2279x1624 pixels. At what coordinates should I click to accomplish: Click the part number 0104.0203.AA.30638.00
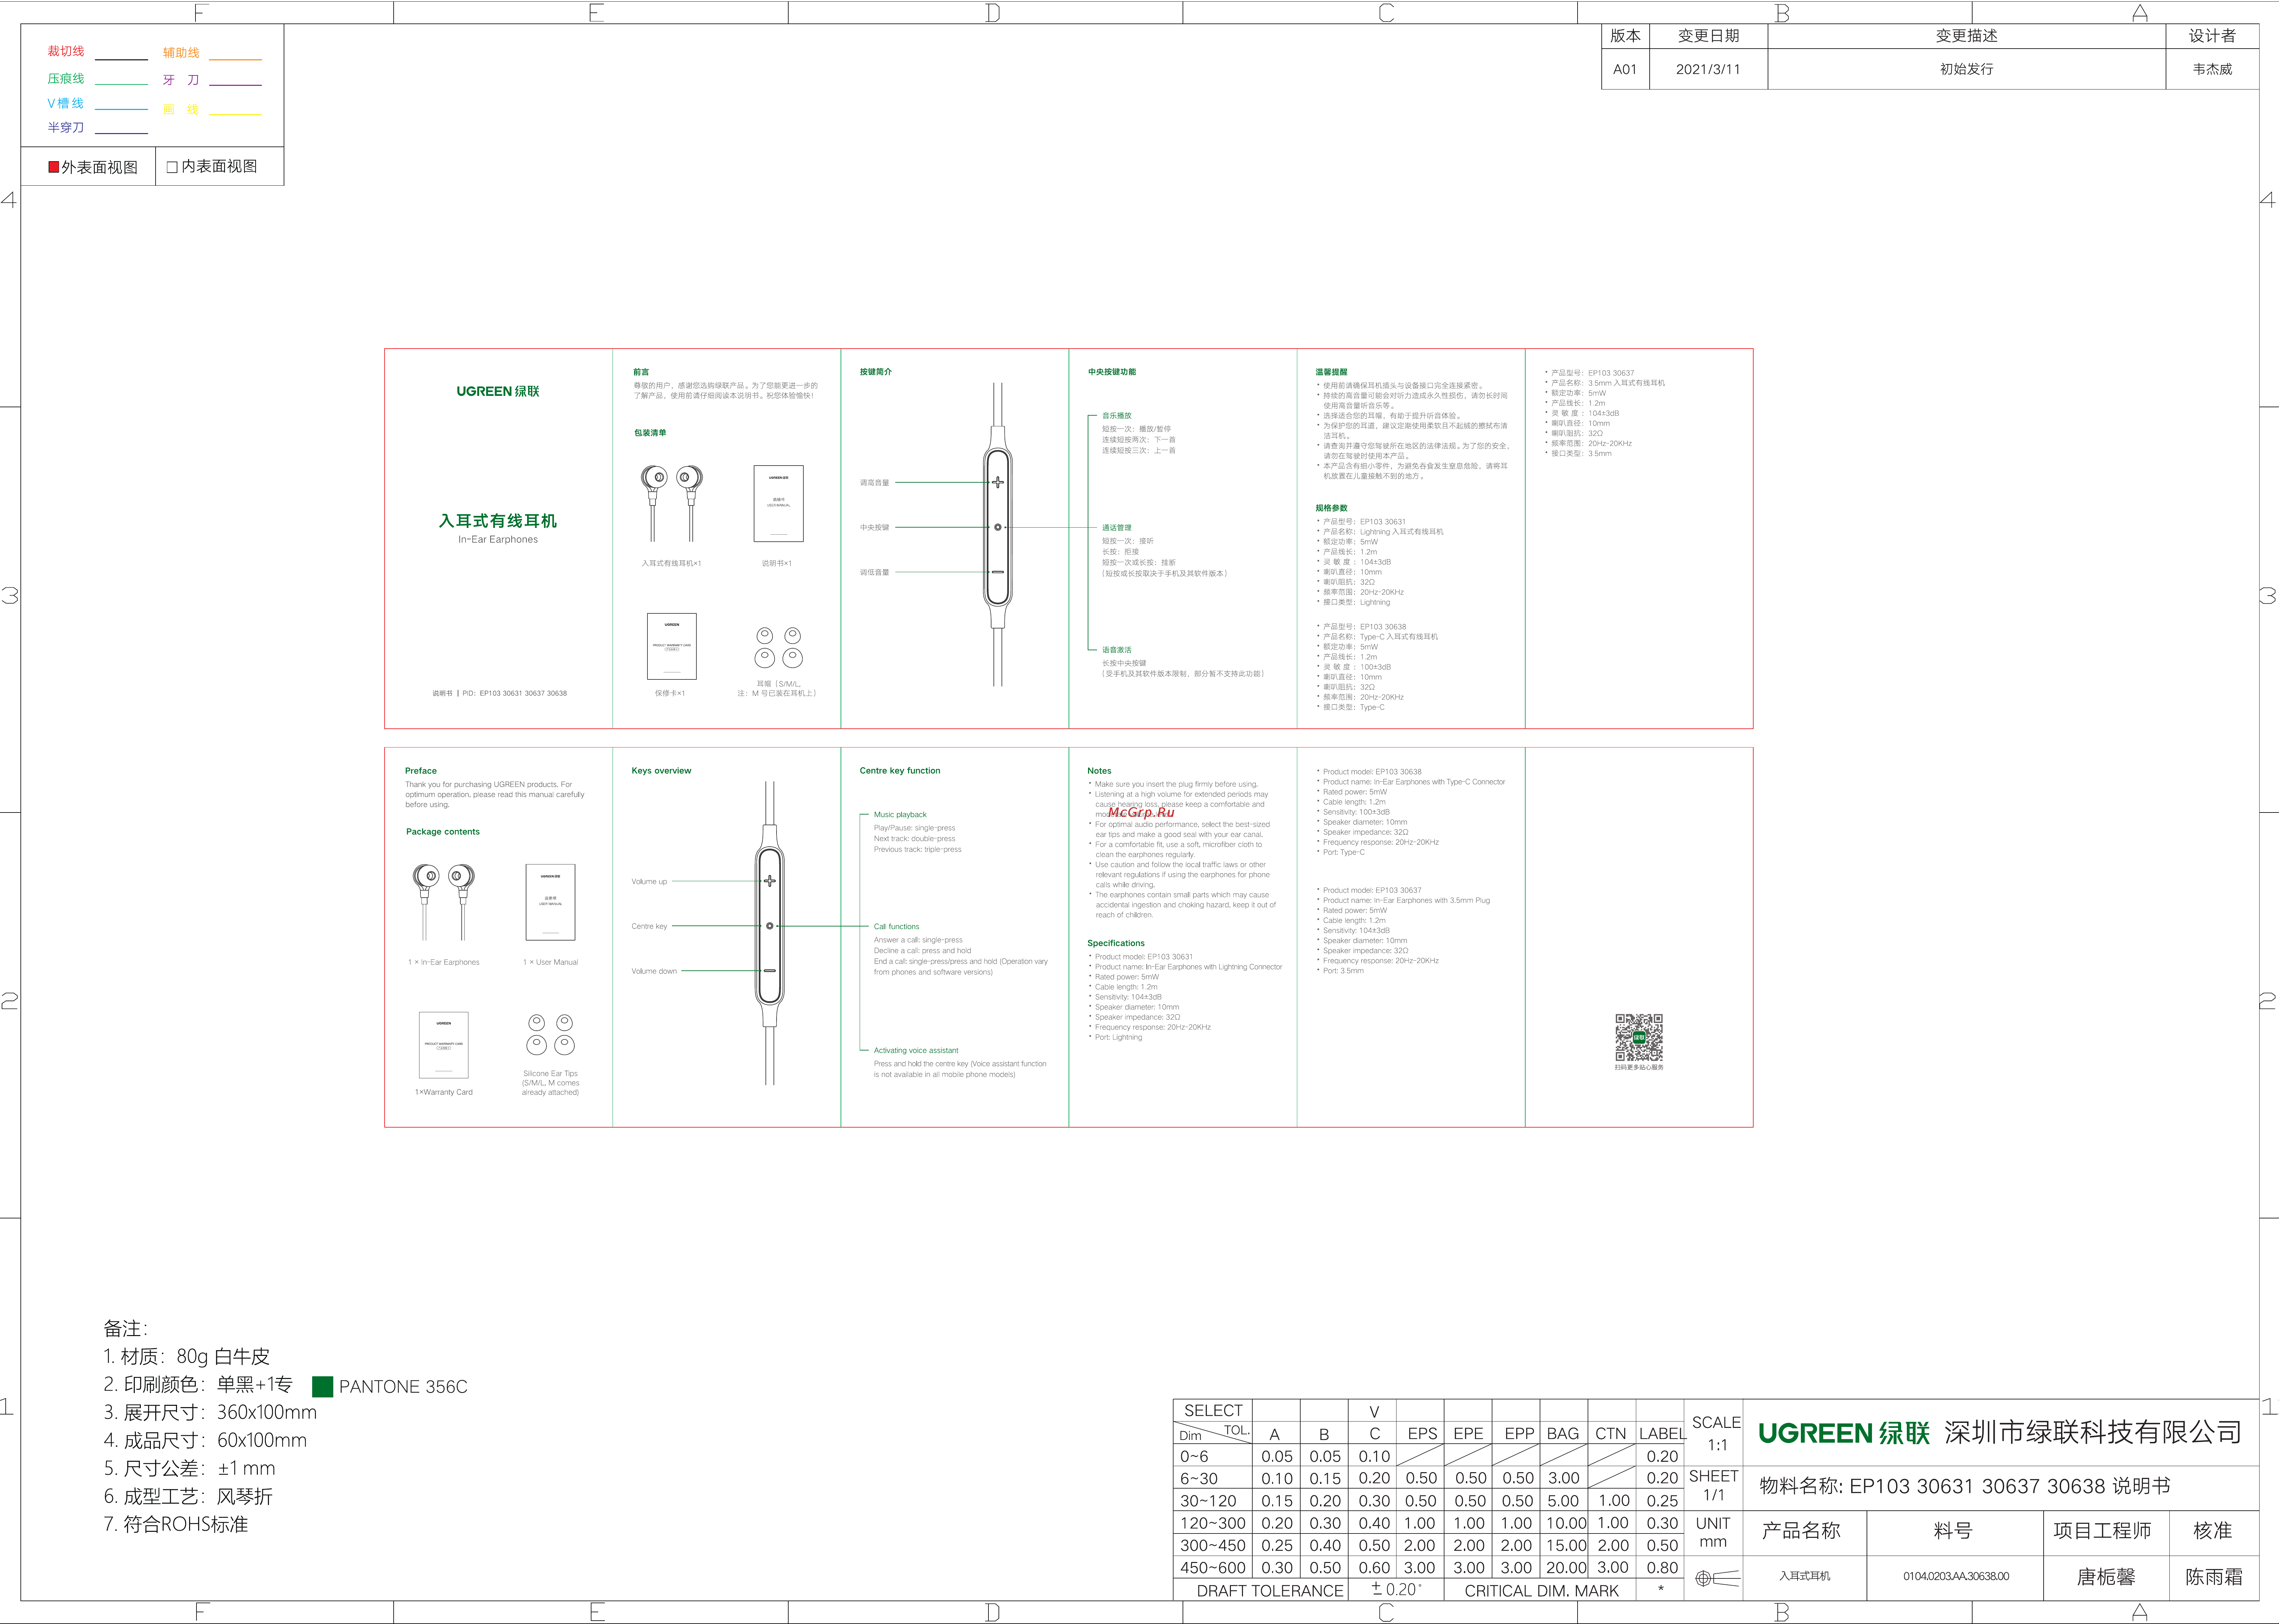tap(1956, 1576)
